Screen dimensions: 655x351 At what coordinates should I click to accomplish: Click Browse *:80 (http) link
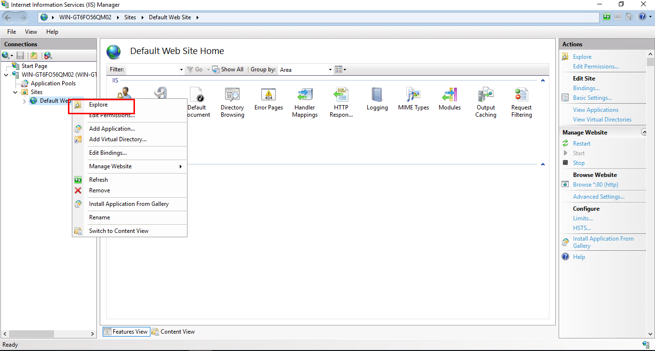(595, 185)
